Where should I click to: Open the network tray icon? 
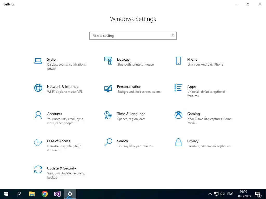tap(216, 194)
